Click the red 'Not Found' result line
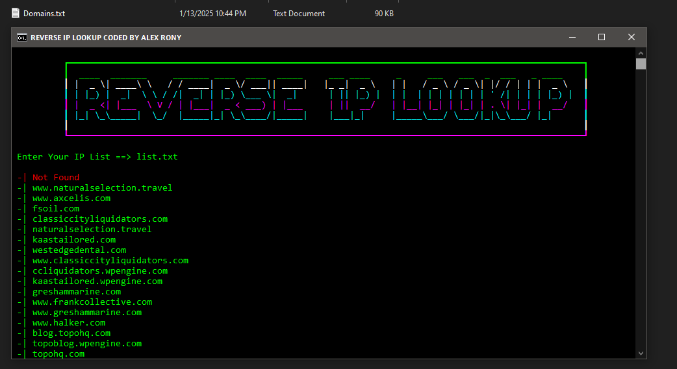 [x=56, y=178]
